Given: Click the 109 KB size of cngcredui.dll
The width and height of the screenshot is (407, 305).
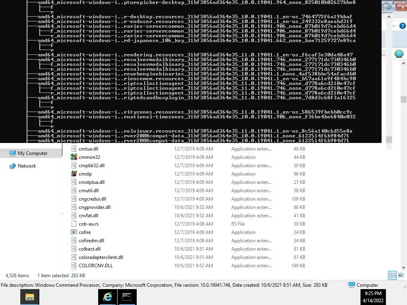Looking at the screenshot, I should coord(298,199).
